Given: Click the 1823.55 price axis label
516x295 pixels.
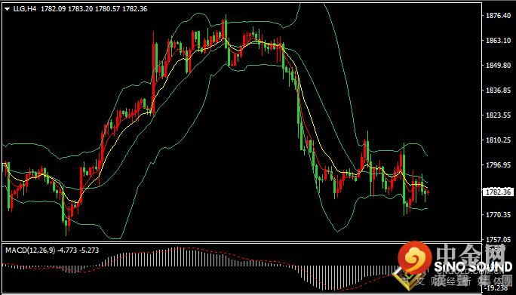Looking at the screenshot, I should pos(498,115).
